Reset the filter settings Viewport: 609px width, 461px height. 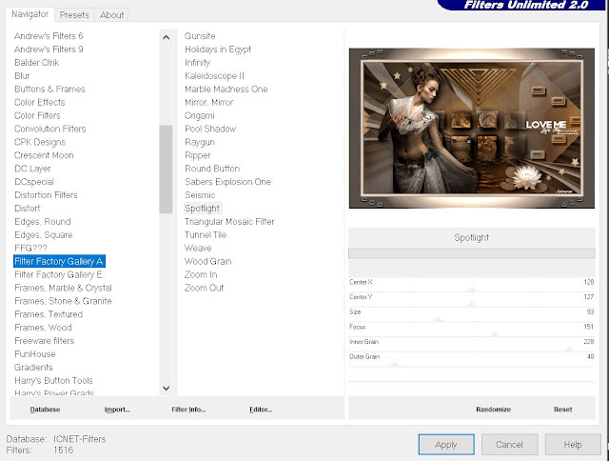(562, 410)
